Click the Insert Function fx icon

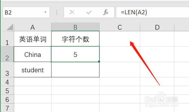pos(106,12)
